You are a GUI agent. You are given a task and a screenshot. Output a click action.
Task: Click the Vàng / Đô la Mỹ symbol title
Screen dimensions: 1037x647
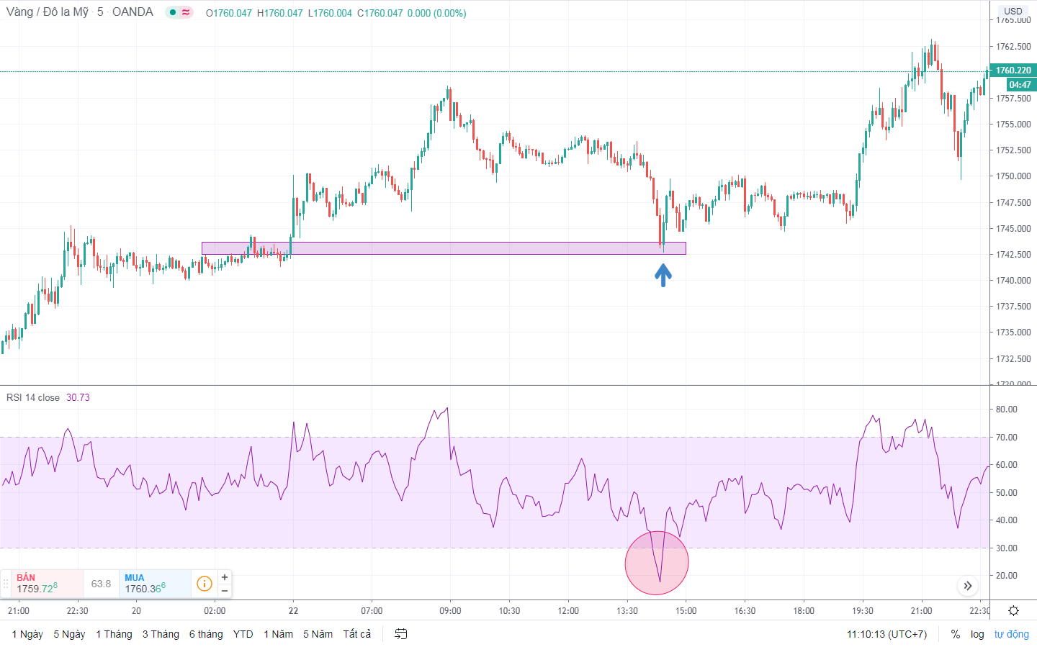tap(48, 12)
